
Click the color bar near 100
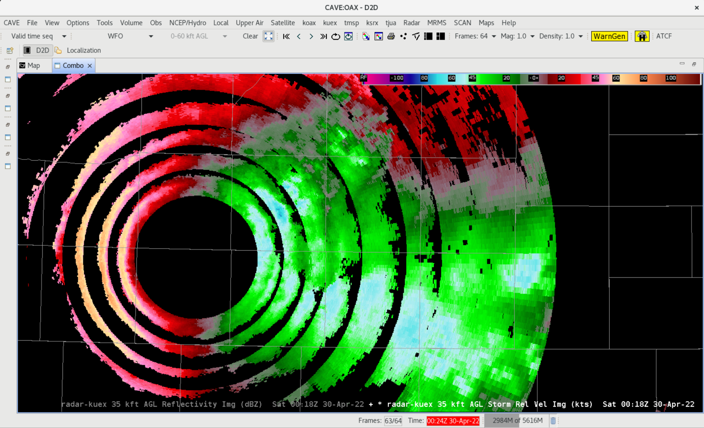671,78
